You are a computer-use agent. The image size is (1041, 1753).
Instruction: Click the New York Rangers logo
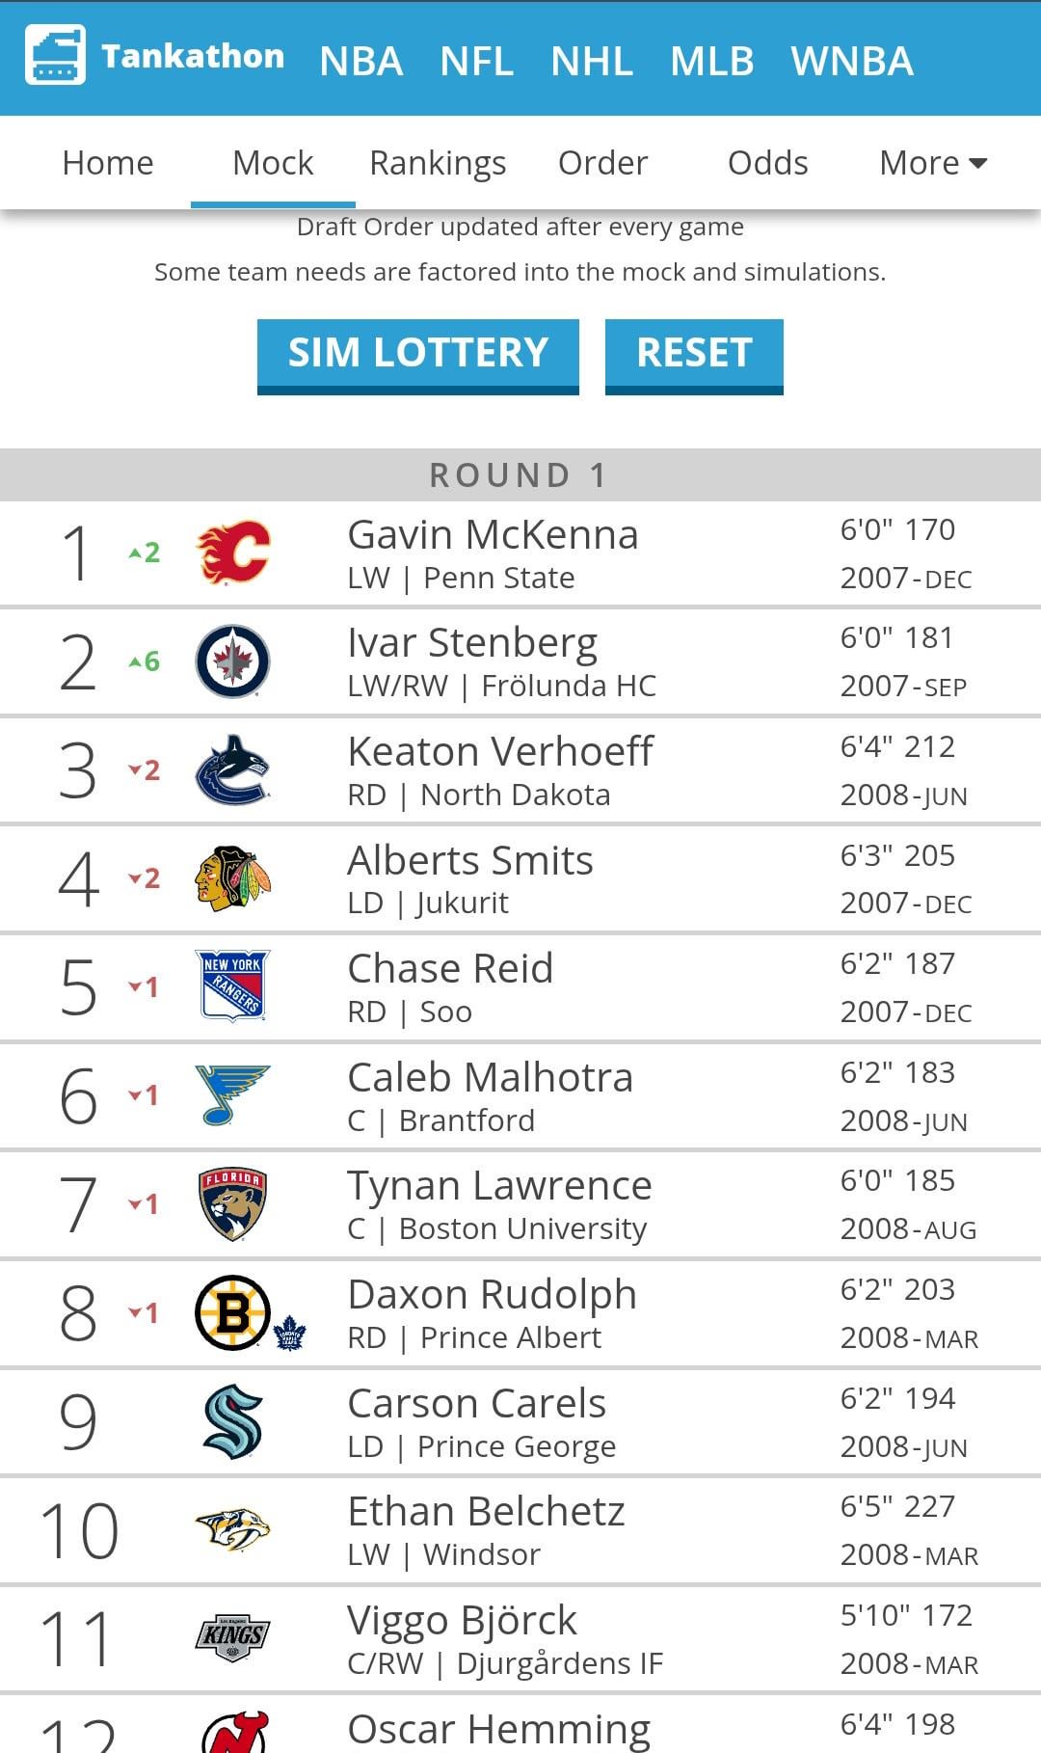click(x=232, y=986)
